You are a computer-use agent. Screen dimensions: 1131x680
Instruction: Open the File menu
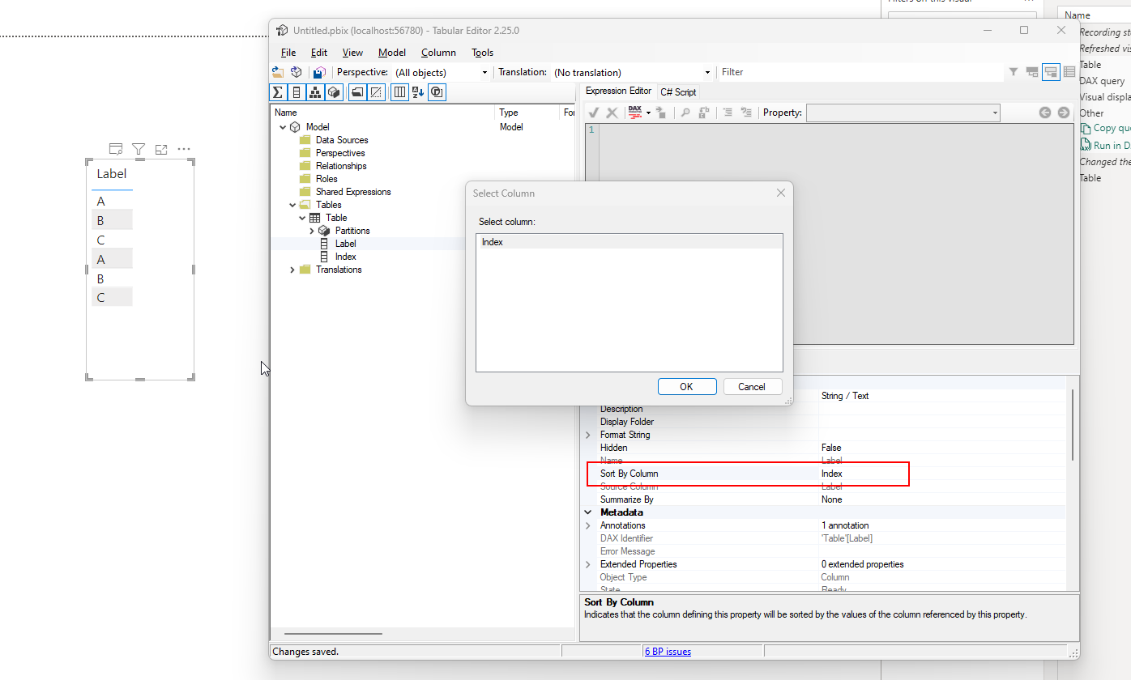pyautogui.click(x=288, y=53)
